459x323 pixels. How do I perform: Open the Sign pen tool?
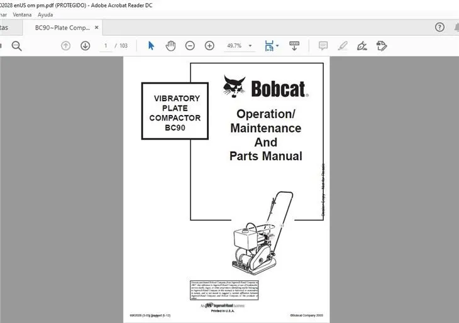[x=362, y=46]
